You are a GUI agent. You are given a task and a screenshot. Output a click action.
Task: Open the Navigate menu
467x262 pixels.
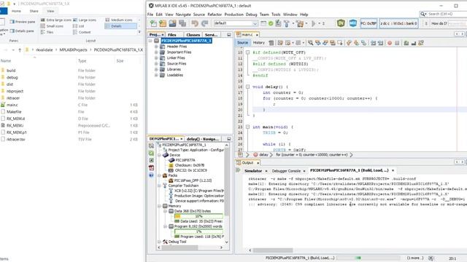coord(183,15)
